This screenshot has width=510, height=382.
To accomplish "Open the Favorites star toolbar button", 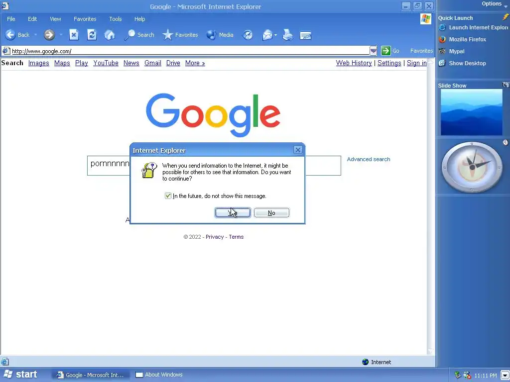I will pos(180,35).
